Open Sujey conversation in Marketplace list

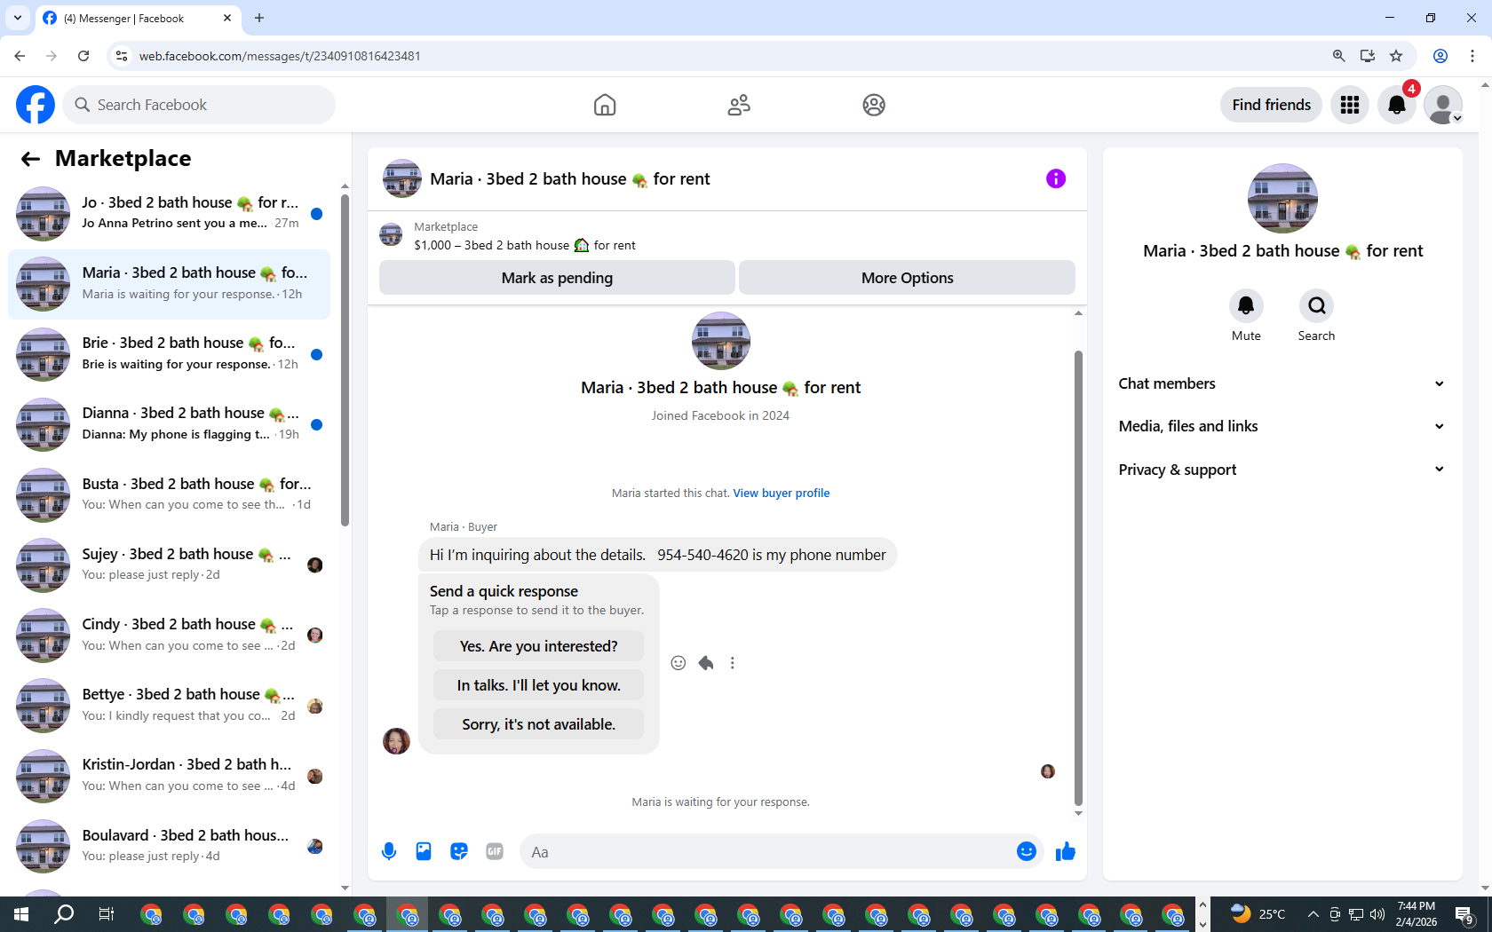pos(169,565)
